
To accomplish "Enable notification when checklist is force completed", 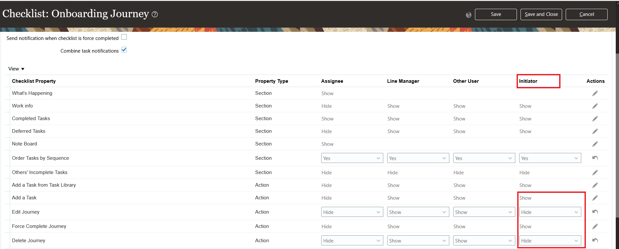I will click(x=124, y=37).
